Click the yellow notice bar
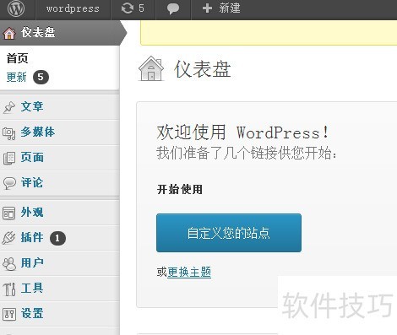This screenshot has width=397, height=335. point(269,33)
